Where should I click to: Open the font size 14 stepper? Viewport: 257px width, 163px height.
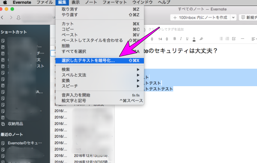pos(167,39)
